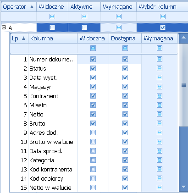
Task: Toggle Wymagana for Miasto
Action: pyautogui.click(x=160, y=105)
